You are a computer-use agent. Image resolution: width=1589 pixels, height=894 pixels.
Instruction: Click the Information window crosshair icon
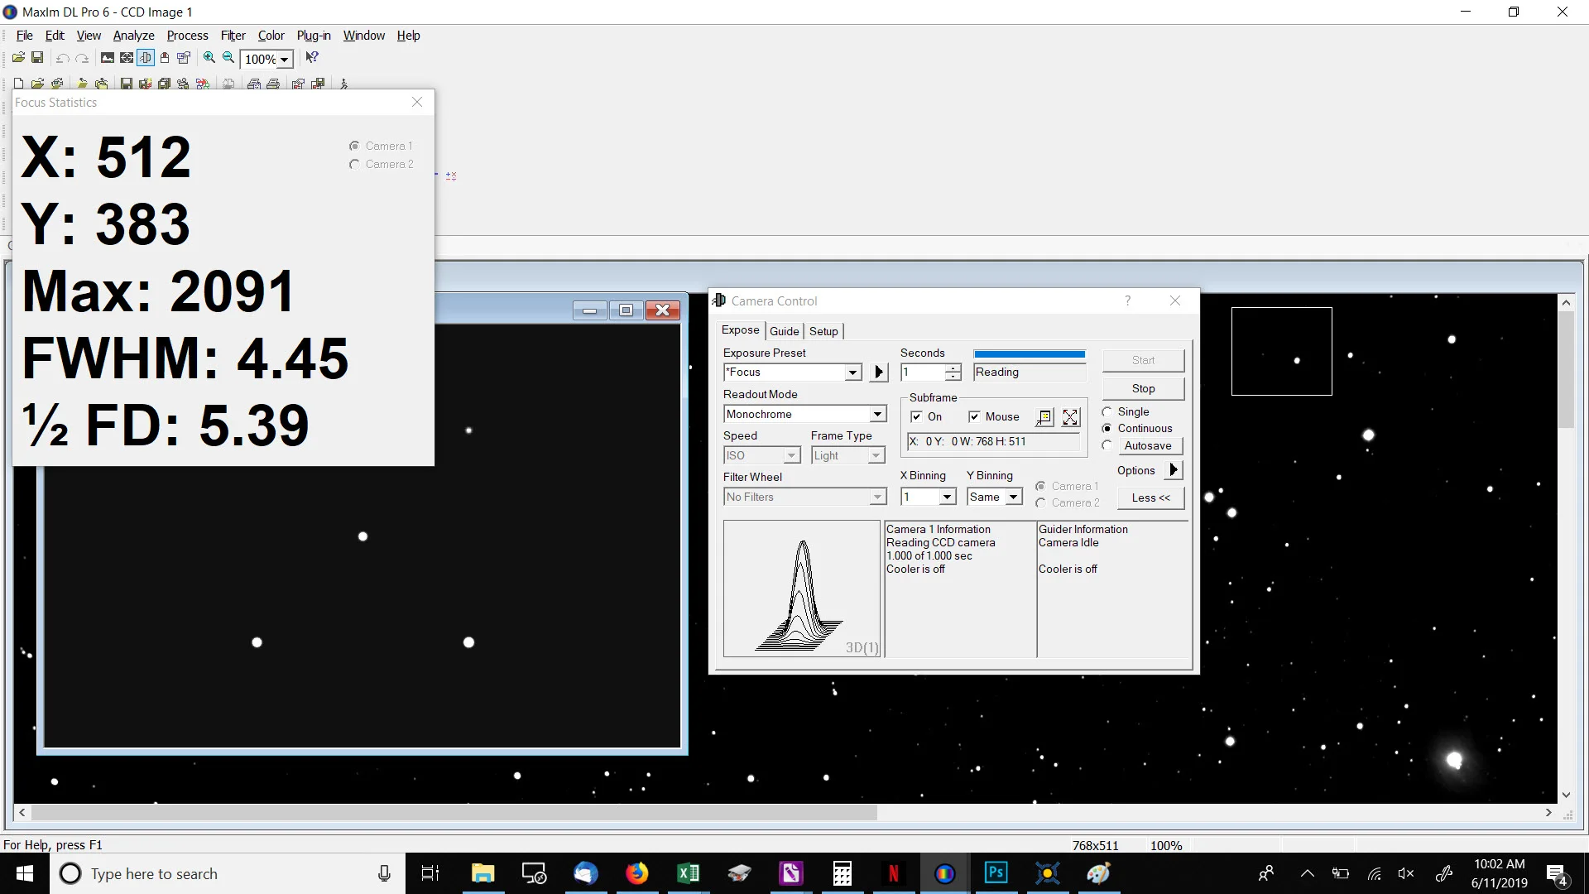(x=127, y=58)
